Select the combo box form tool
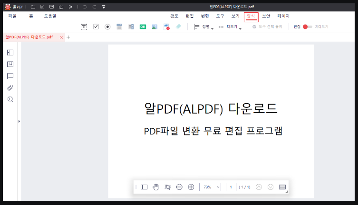The image size is (358, 205). click(119, 27)
